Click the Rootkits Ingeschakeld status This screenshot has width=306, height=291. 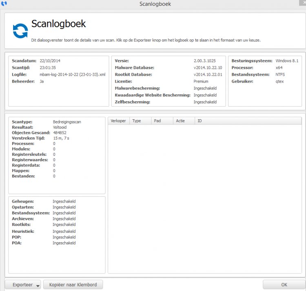pyautogui.click(x=64, y=224)
